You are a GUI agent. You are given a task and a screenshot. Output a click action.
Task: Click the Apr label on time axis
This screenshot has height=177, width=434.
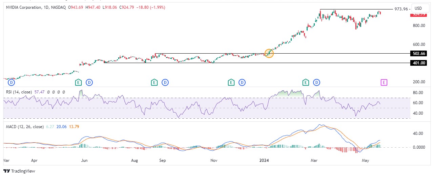[x=34, y=161]
